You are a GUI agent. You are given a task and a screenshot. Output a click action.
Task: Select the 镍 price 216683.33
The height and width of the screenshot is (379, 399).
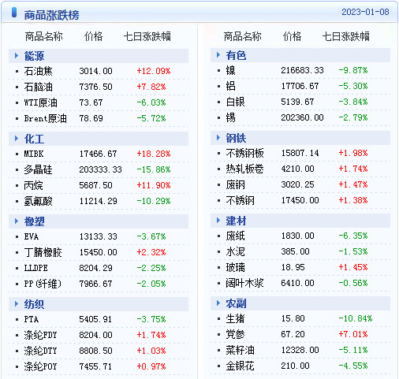pos(302,70)
